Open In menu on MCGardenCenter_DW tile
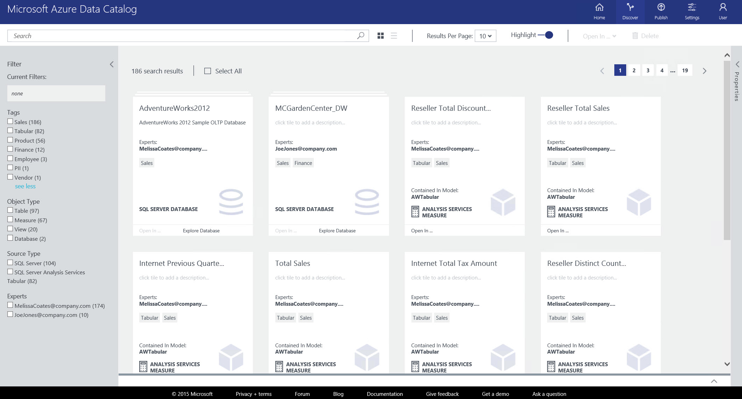 point(286,231)
